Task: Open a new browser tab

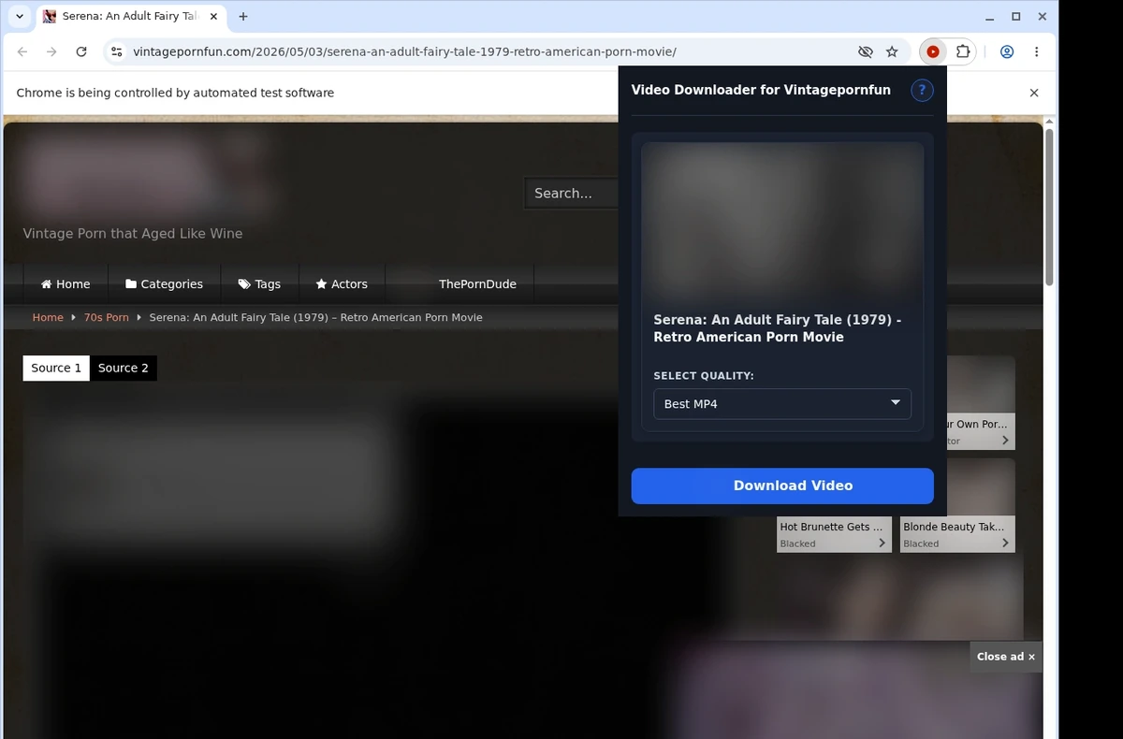Action: [243, 17]
